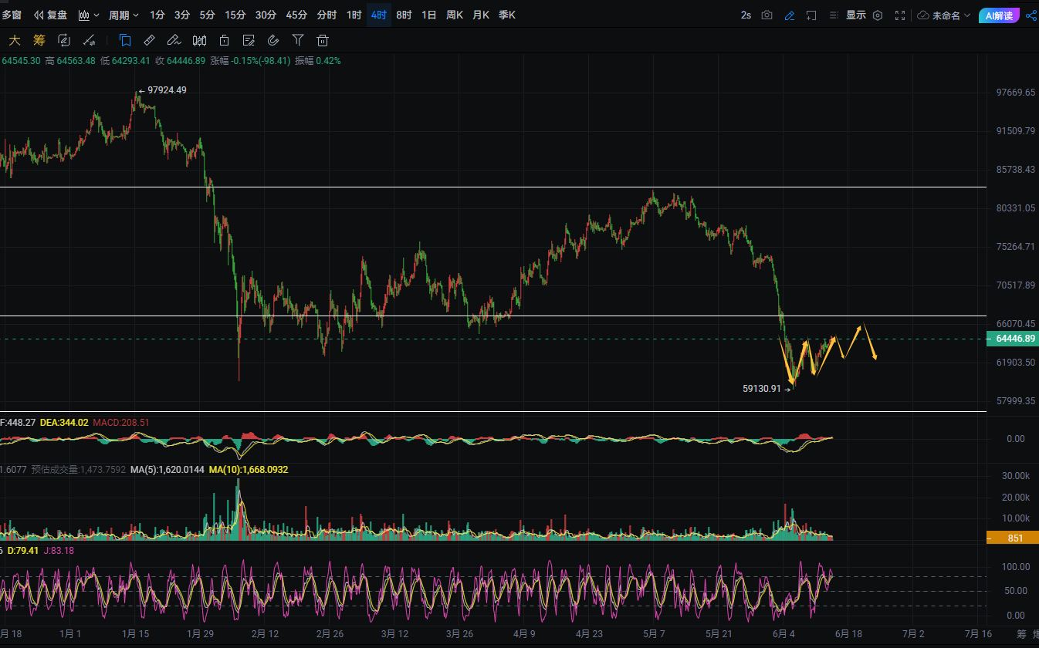Screen dimensions: 1039x648
Task: Click the 复盘 replay button
Action: pos(51,15)
